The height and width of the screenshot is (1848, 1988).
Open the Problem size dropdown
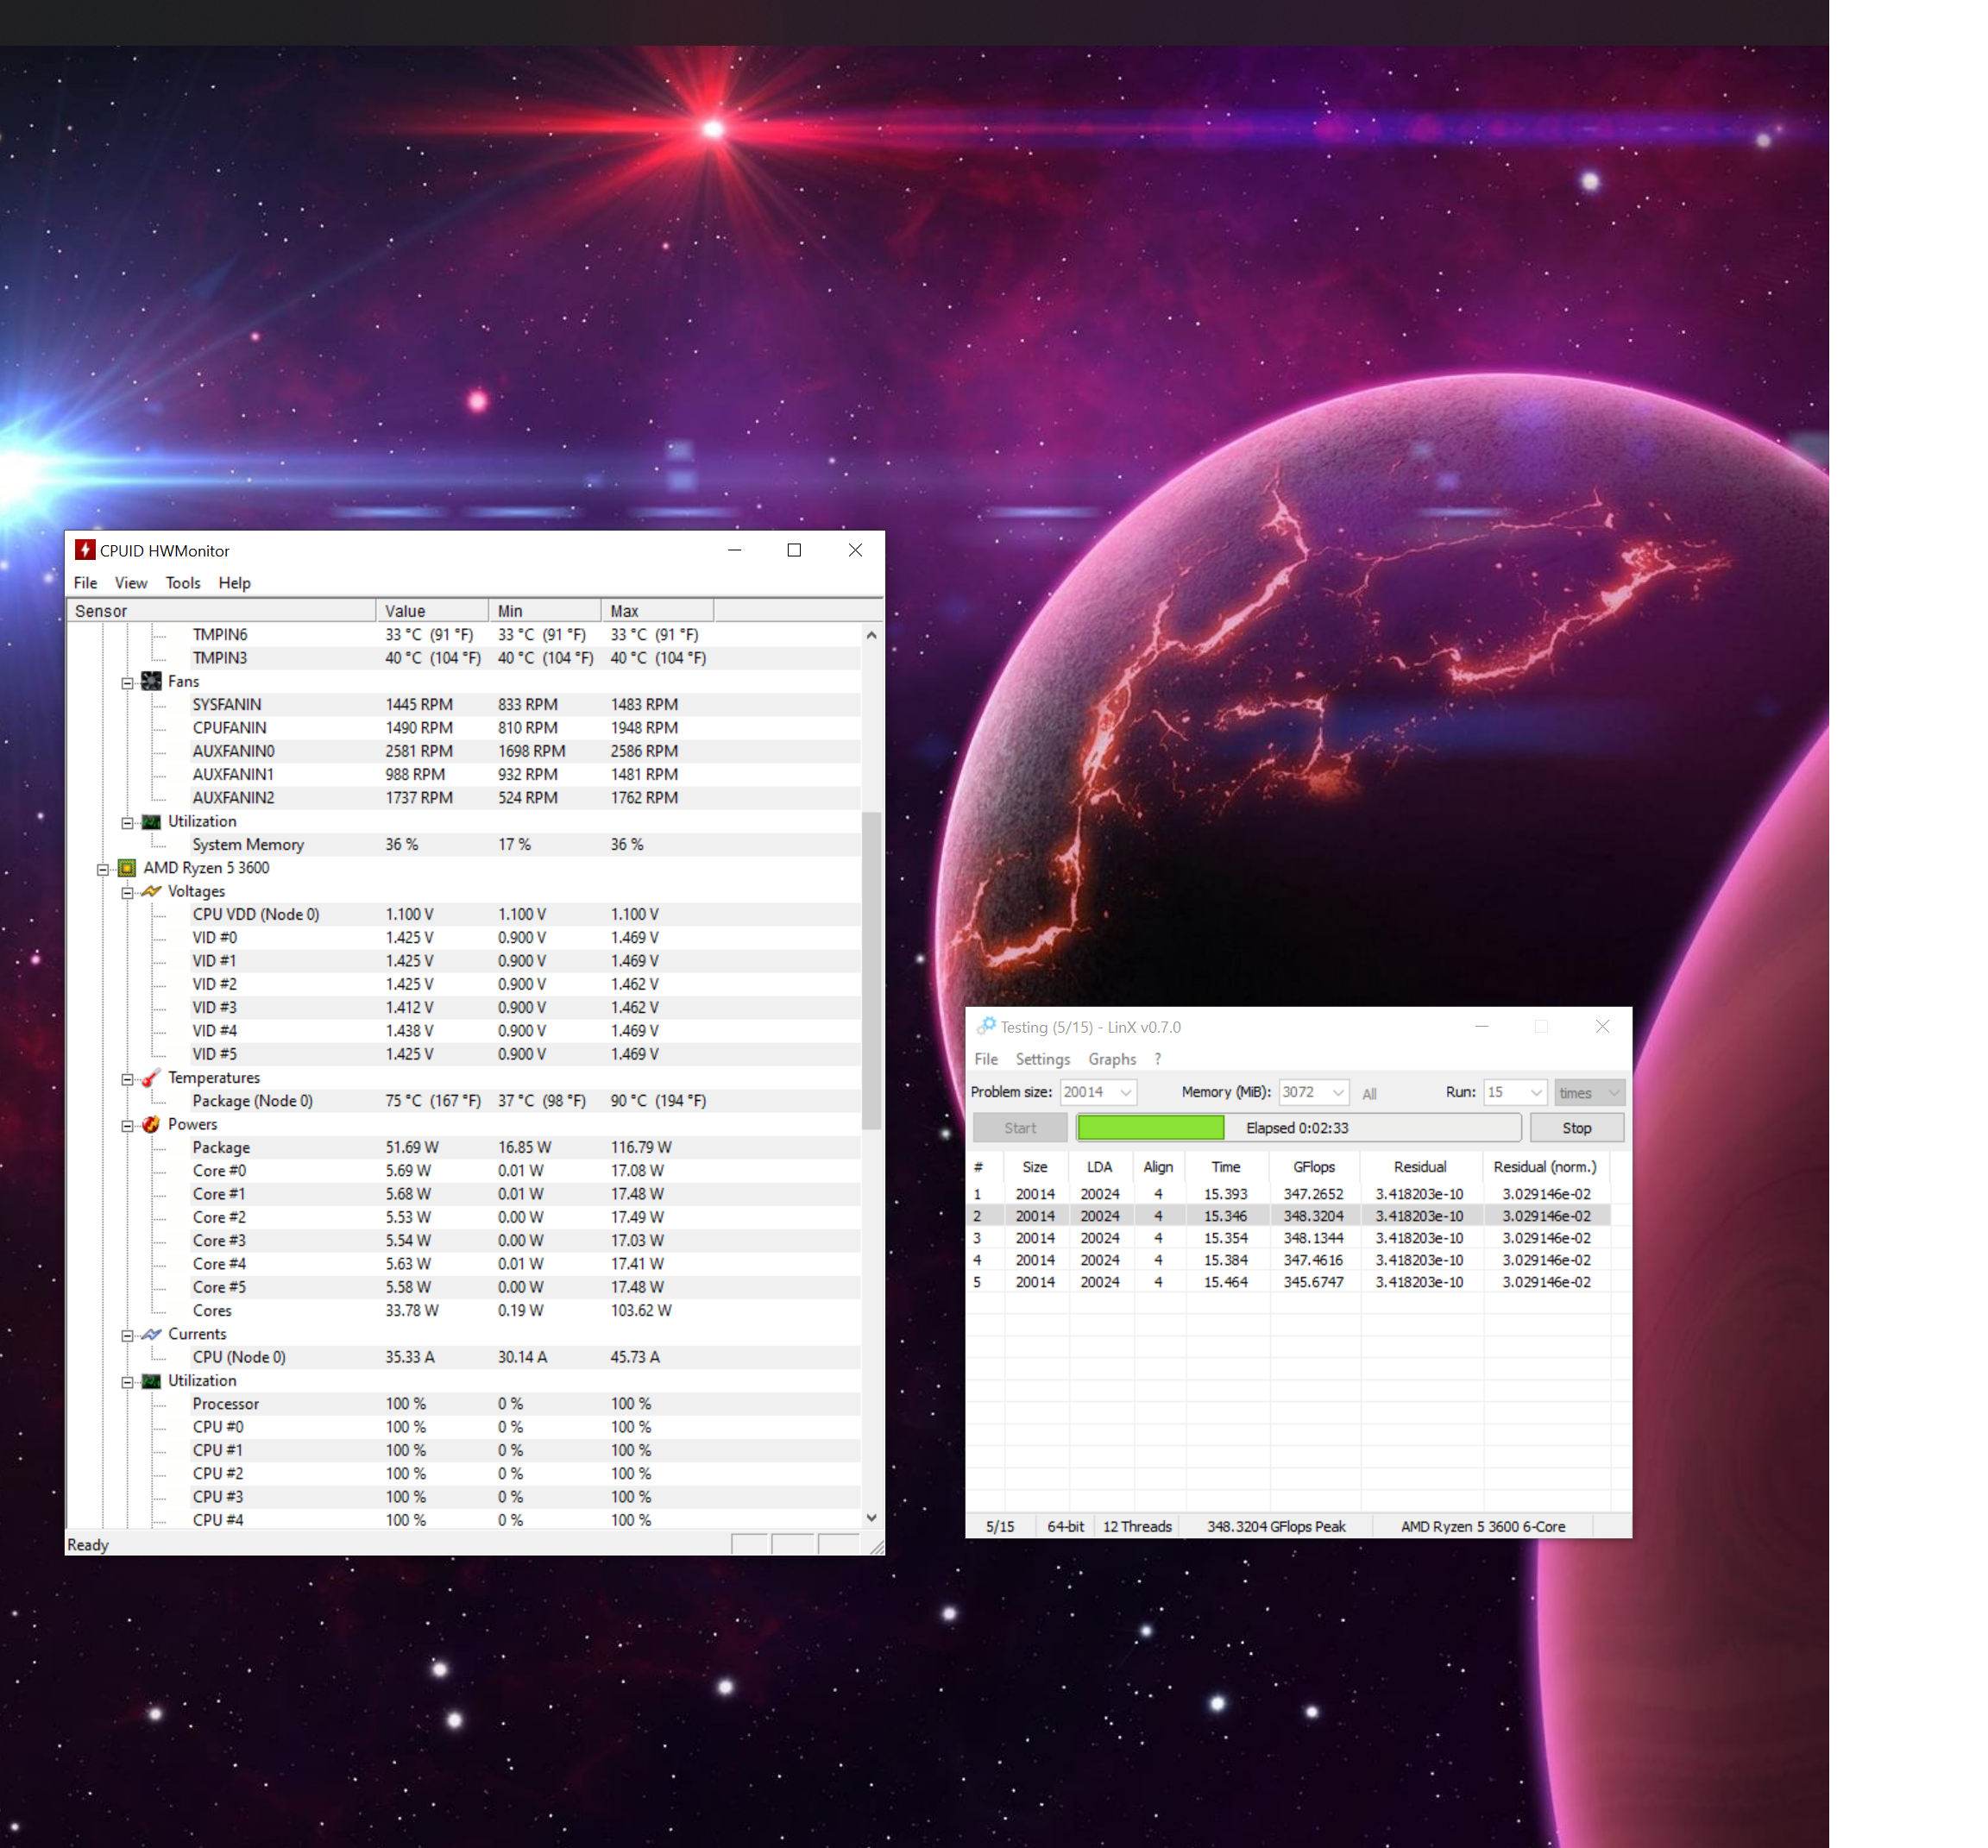pos(1126,1093)
